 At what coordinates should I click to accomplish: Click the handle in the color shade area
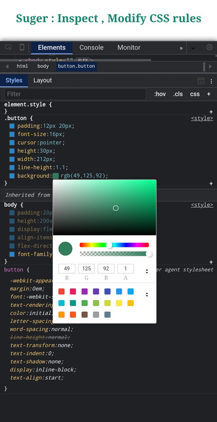pos(115,208)
